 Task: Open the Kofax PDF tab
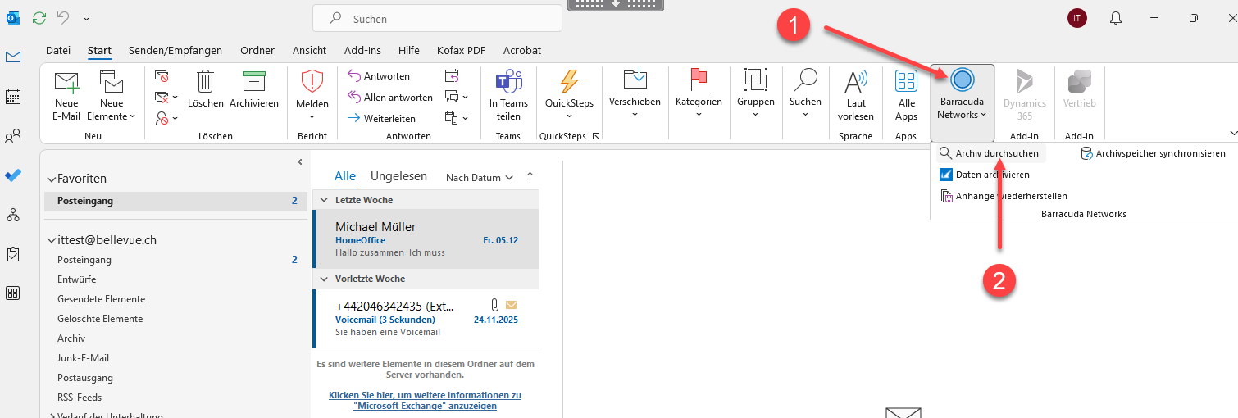pyautogui.click(x=462, y=50)
